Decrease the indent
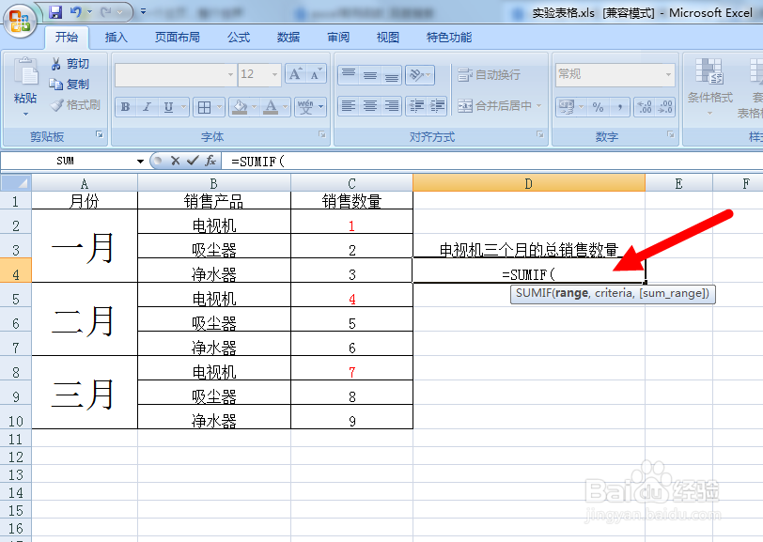Image resolution: width=763 pixels, height=542 pixels. (416, 106)
